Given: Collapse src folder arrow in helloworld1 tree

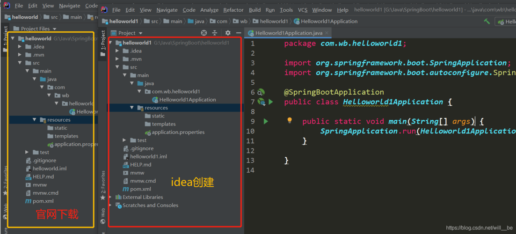Looking at the screenshot, I should 118,67.
